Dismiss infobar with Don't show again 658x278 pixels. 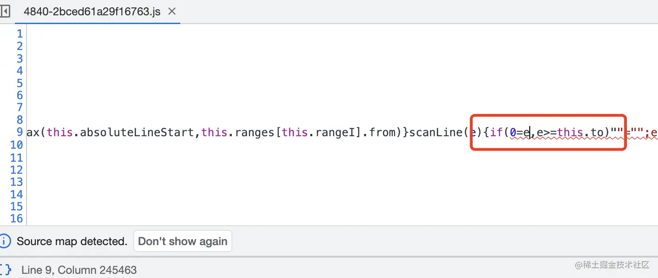[x=183, y=241]
